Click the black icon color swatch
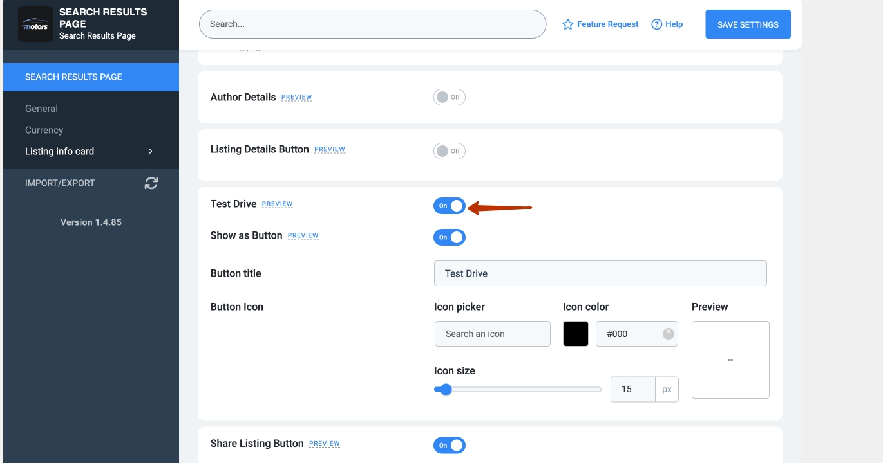 (575, 334)
